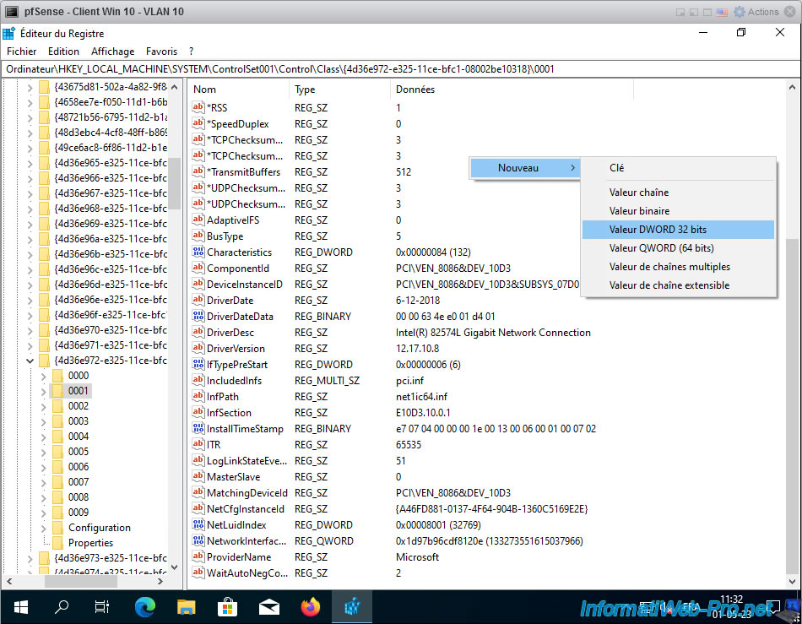
Task: Open the Affichage menu
Action: coord(112,52)
